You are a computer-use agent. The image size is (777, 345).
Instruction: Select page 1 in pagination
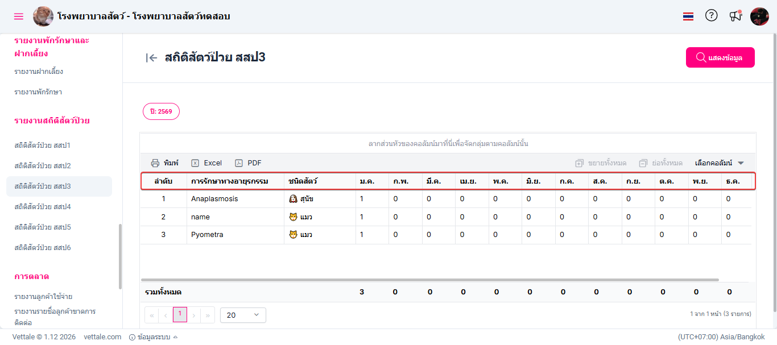[180, 314]
